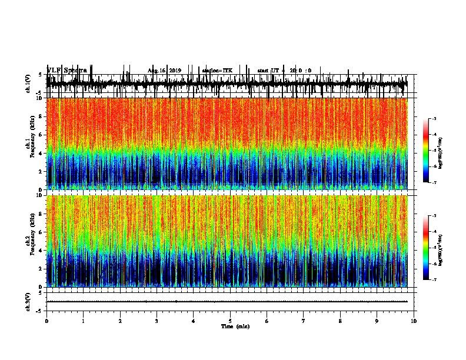This screenshot has height=360, width=466.
Task: Click the flat ch.3 voltage trace
Action: [227, 302]
